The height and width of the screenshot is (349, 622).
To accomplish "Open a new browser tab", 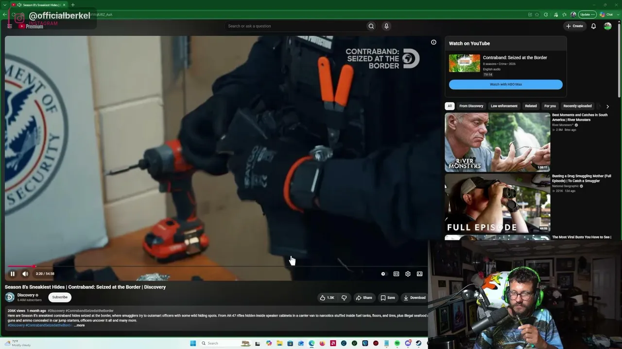I will point(72,5).
